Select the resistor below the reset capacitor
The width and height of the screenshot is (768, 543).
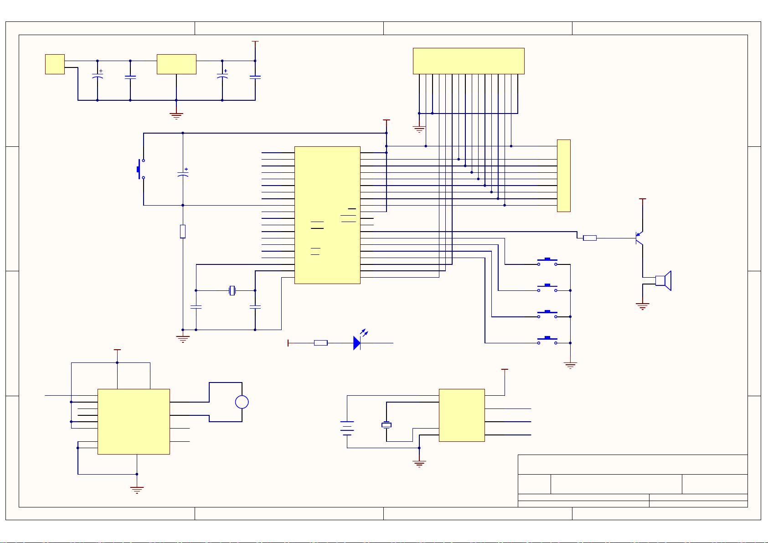[x=183, y=232]
